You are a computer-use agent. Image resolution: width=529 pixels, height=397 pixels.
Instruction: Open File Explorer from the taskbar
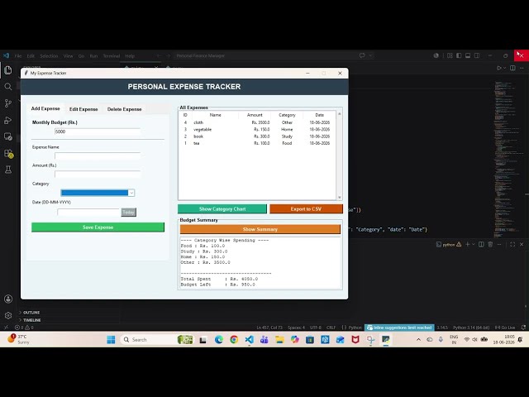(279, 340)
